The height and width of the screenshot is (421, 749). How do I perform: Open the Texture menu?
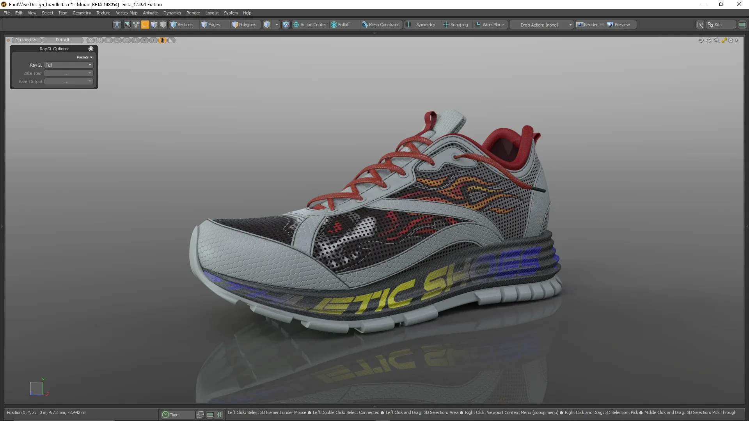(103, 13)
